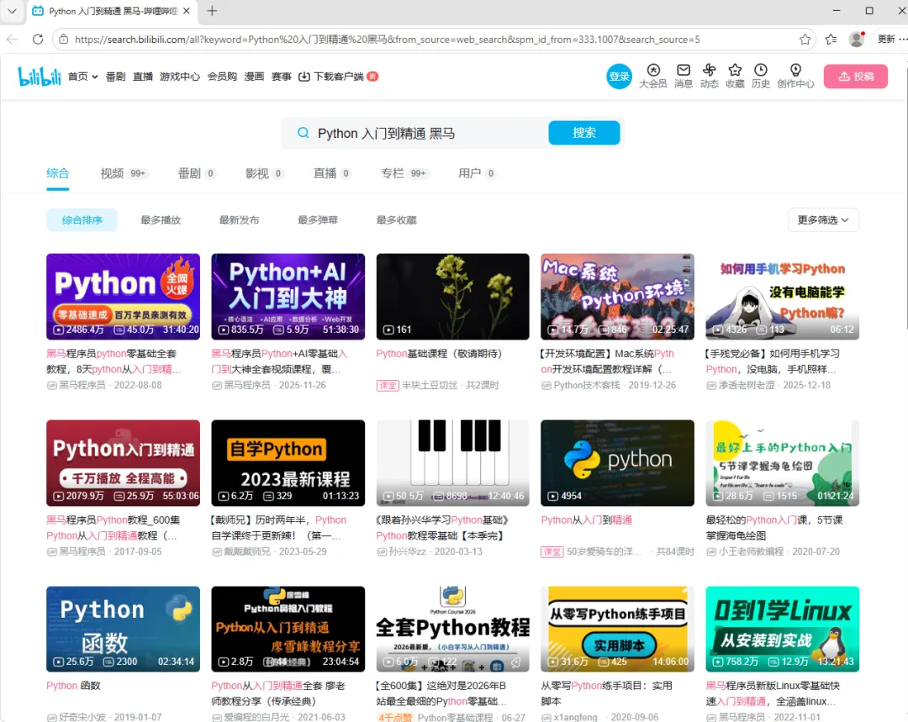
Task: Switch to the 专栏 99+ tab
Action: point(404,173)
